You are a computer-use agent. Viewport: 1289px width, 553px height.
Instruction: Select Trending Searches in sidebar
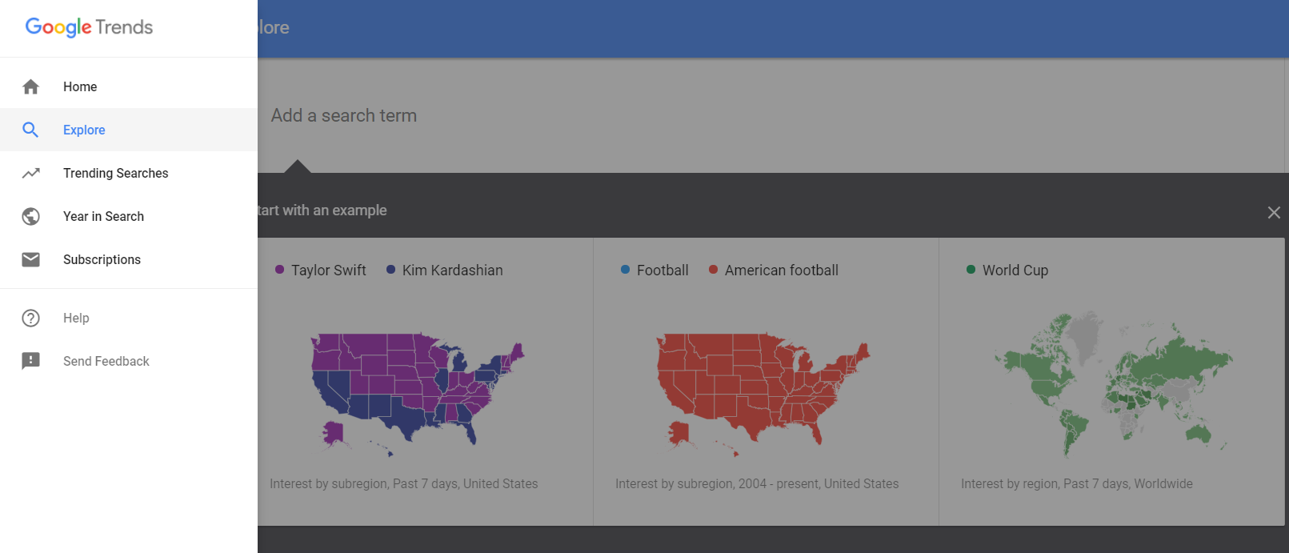point(115,173)
